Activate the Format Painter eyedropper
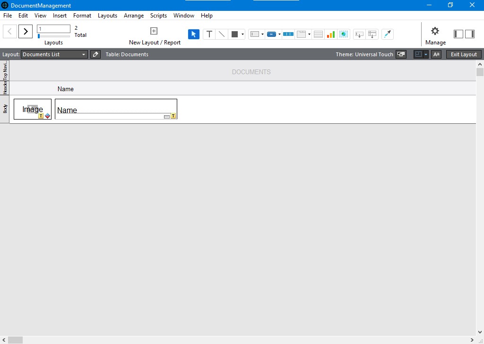Image resolution: width=484 pixels, height=344 pixels. (x=387, y=34)
